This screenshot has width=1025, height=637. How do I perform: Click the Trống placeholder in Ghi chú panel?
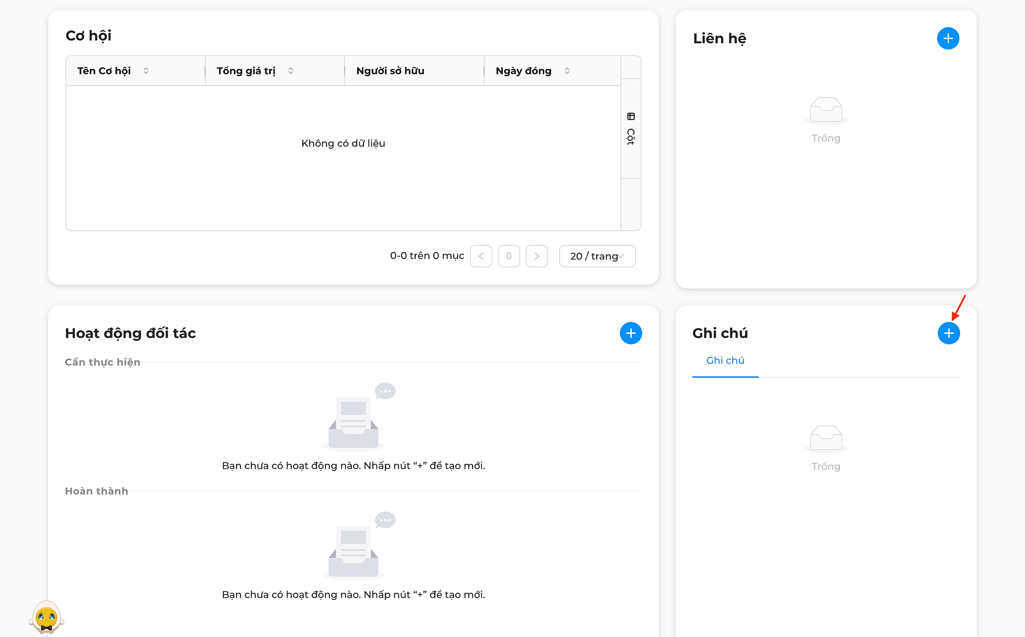(x=826, y=466)
